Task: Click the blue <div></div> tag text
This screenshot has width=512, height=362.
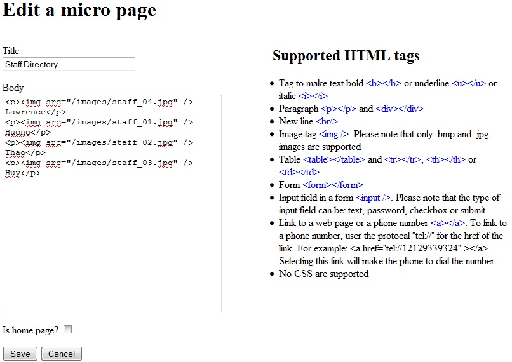Action: point(400,109)
